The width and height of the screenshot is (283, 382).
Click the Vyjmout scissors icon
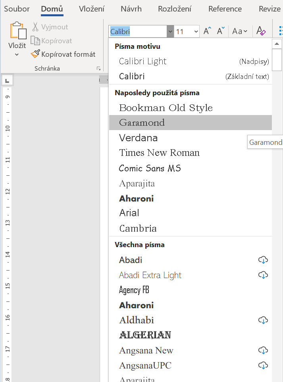pyautogui.click(x=35, y=27)
